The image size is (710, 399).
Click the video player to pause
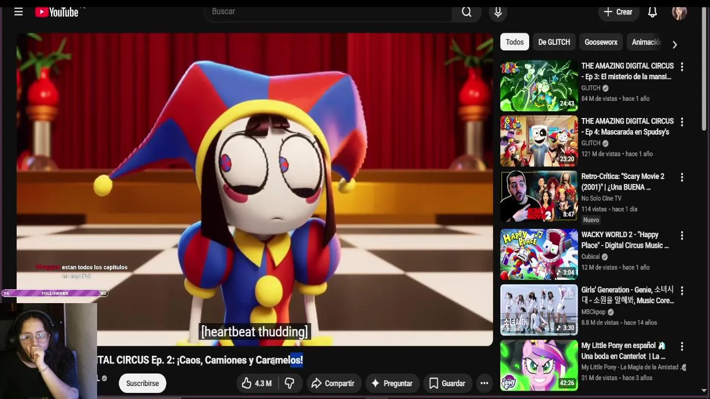point(255,190)
